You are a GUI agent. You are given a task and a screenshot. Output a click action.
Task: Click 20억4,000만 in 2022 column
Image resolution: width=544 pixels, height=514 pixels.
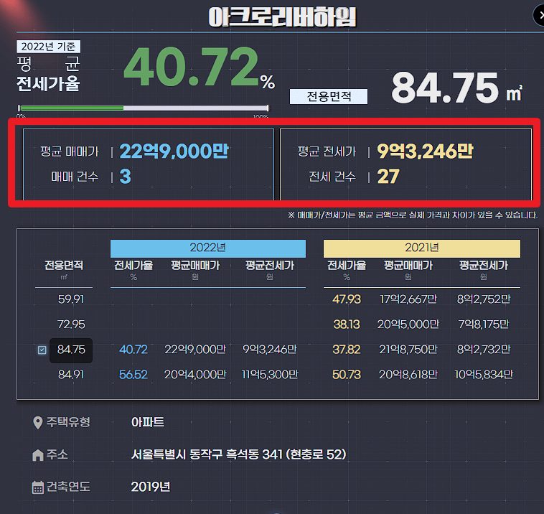(x=195, y=375)
